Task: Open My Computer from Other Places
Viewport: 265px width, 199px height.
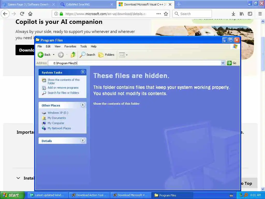Action: [x=56, y=123]
